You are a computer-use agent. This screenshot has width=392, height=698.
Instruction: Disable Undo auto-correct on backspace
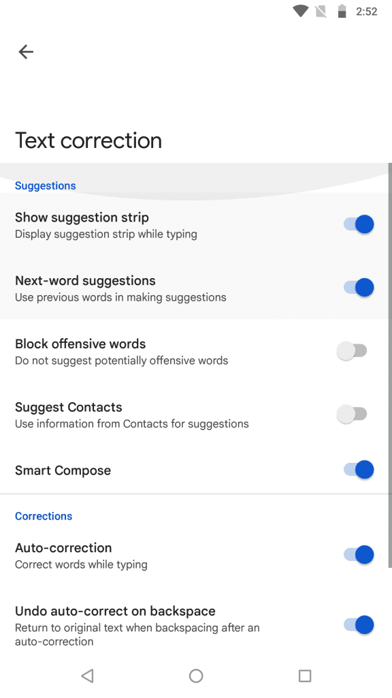coord(357,625)
